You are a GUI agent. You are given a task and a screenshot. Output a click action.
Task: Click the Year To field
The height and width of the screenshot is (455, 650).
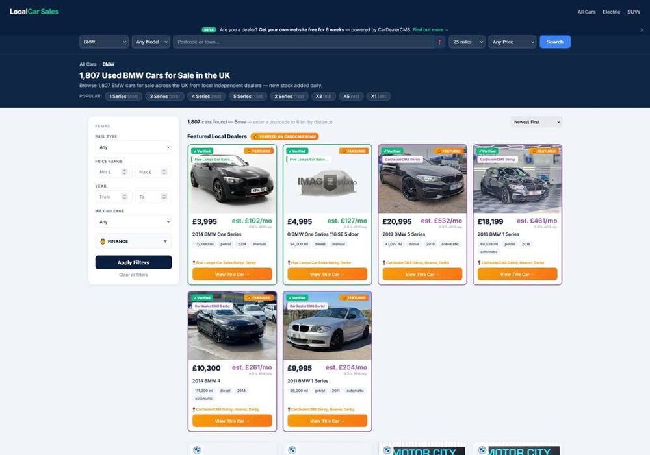pyautogui.click(x=153, y=197)
